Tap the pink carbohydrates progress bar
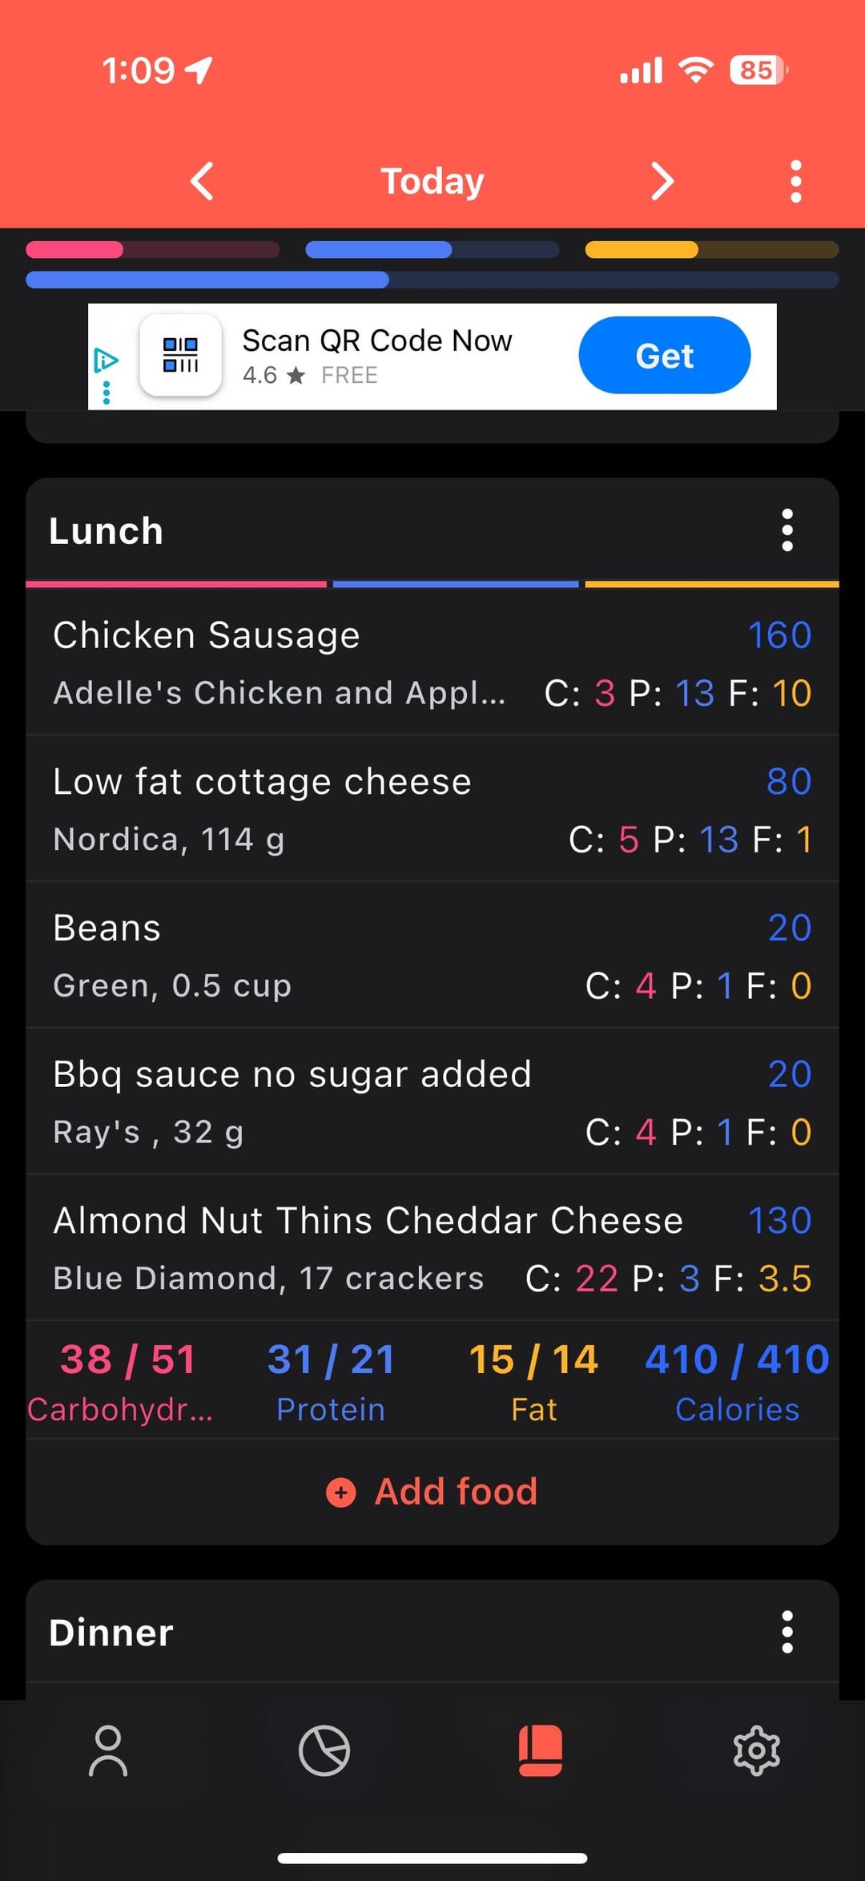 (152, 250)
